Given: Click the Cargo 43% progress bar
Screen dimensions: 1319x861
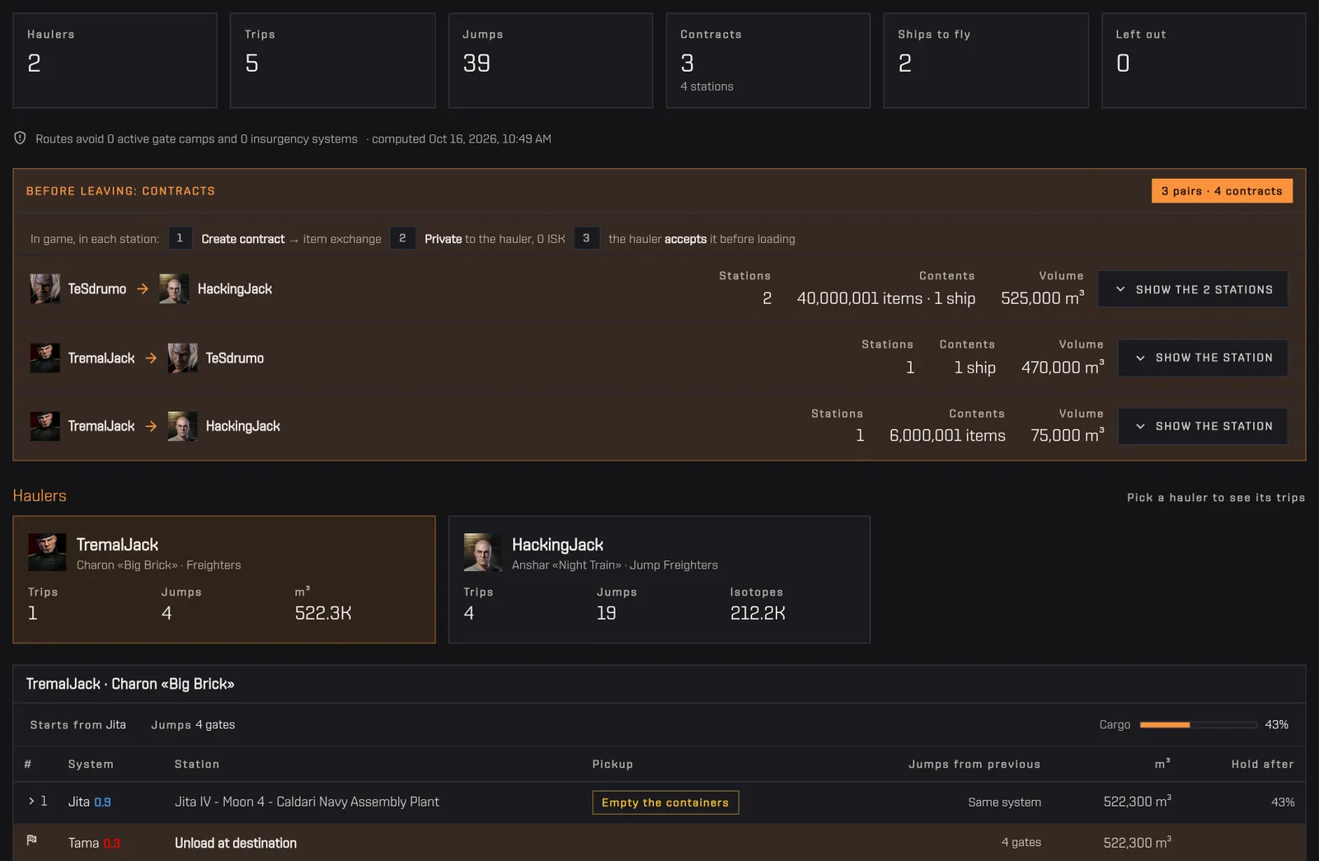Looking at the screenshot, I should [x=1198, y=725].
